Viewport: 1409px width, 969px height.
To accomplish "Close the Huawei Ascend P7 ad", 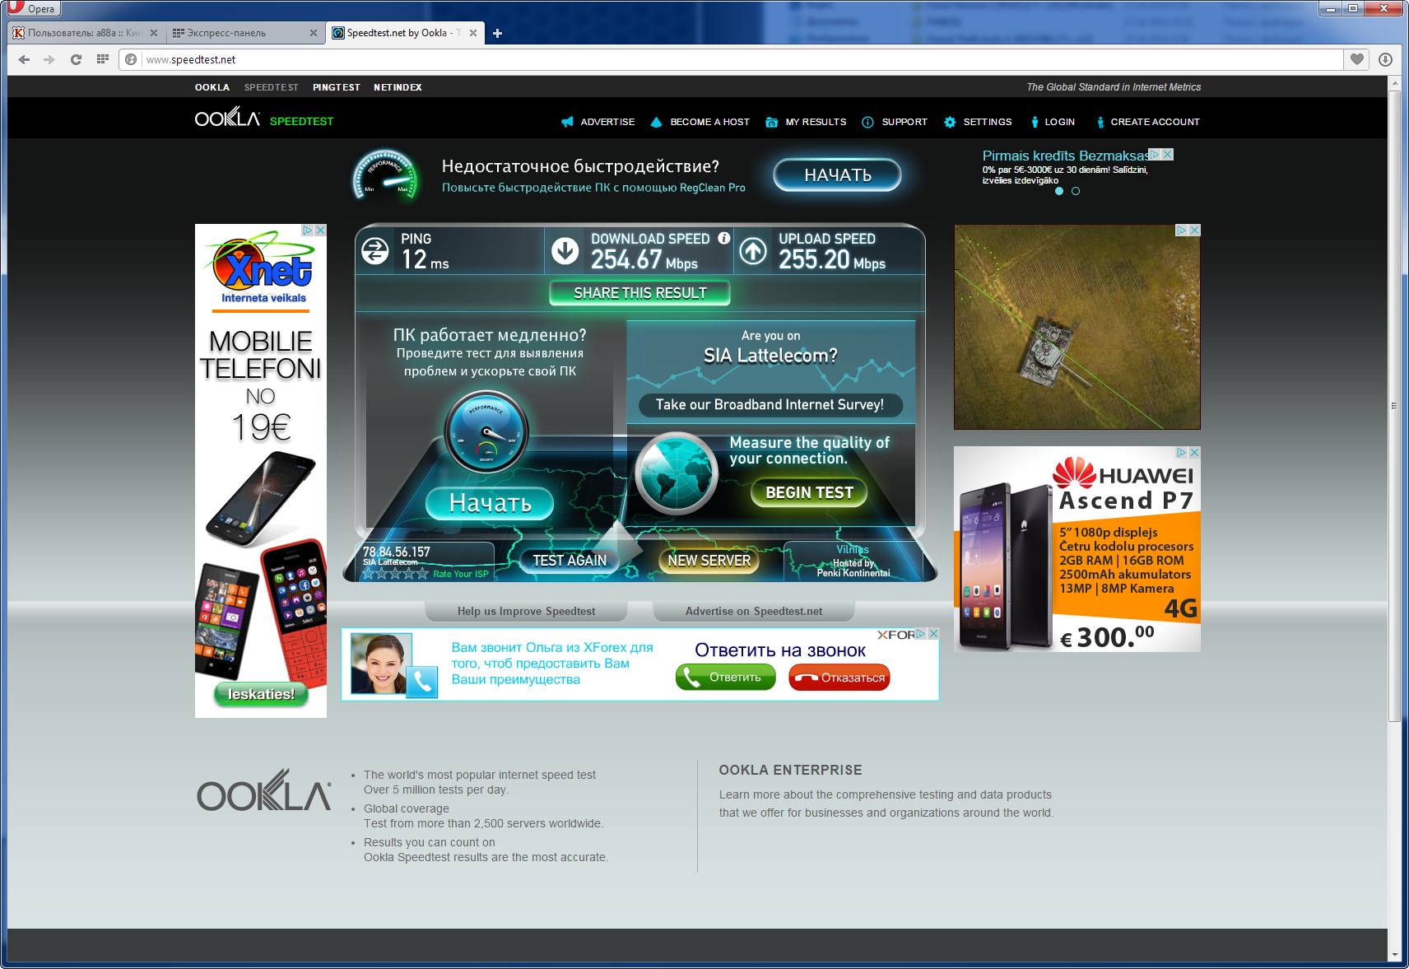I will pyautogui.click(x=1194, y=453).
